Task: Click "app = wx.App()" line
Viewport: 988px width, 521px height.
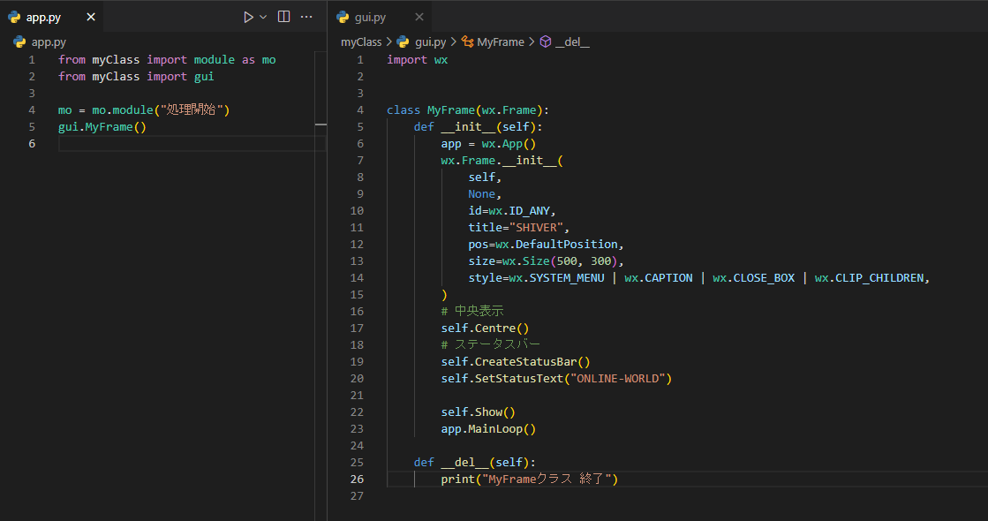Action: click(488, 144)
